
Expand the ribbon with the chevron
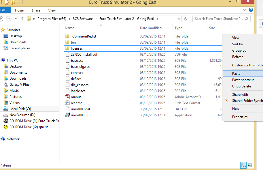tap(244, 10)
